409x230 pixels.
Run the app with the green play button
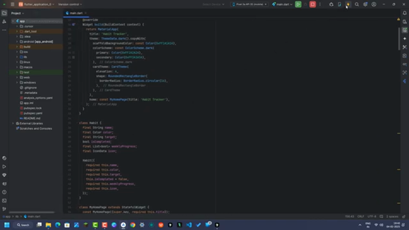click(298, 4)
